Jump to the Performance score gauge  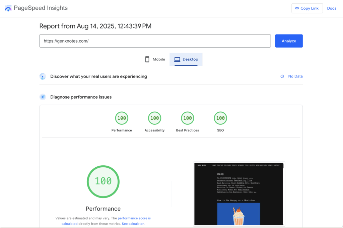[x=122, y=118]
